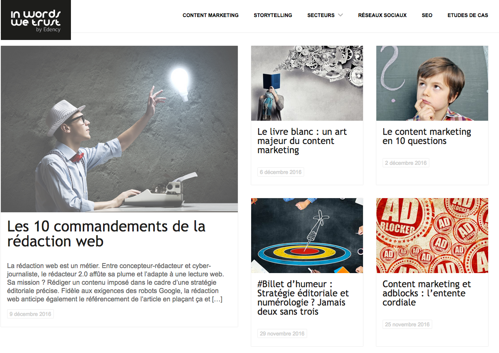The width and height of the screenshot is (499, 353).
Task: Open the Ad Blocker stamps thumbnail
Action: (x=432, y=236)
